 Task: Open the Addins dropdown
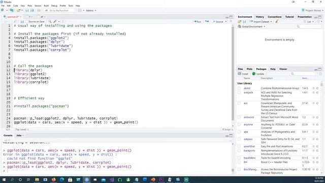(91, 10)
